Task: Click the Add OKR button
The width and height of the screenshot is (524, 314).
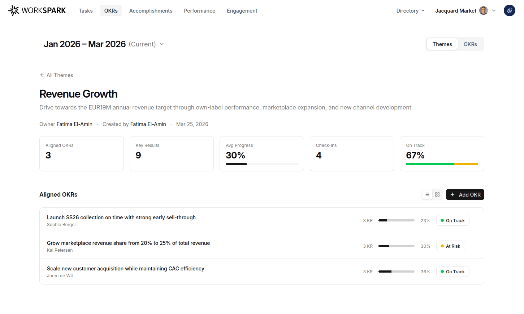Action: (x=465, y=194)
